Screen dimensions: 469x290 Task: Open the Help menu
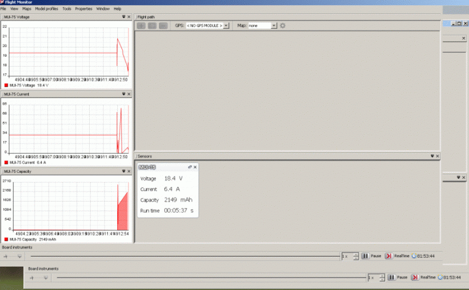click(117, 9)
